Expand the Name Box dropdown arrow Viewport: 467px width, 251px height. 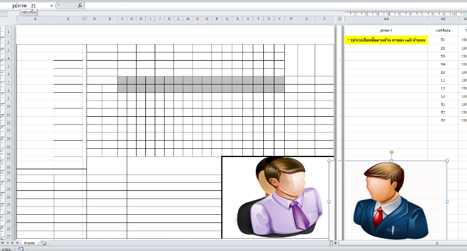[x=51, y=6]
